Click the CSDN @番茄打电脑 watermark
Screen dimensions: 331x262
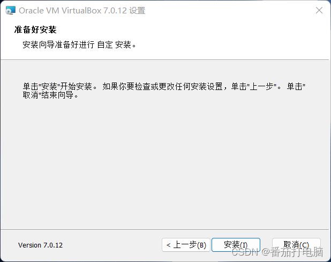[x=277, y=252]
